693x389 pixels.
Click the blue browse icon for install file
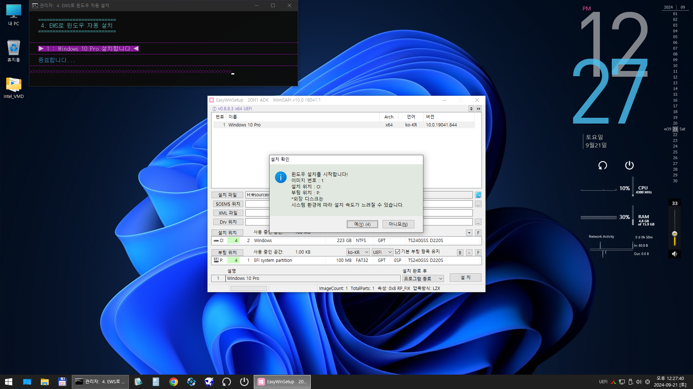tap(478, 195)
